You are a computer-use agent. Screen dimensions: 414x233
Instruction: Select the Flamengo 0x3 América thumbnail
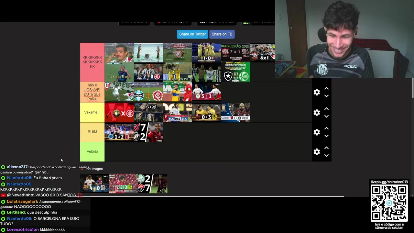(206, 113)
